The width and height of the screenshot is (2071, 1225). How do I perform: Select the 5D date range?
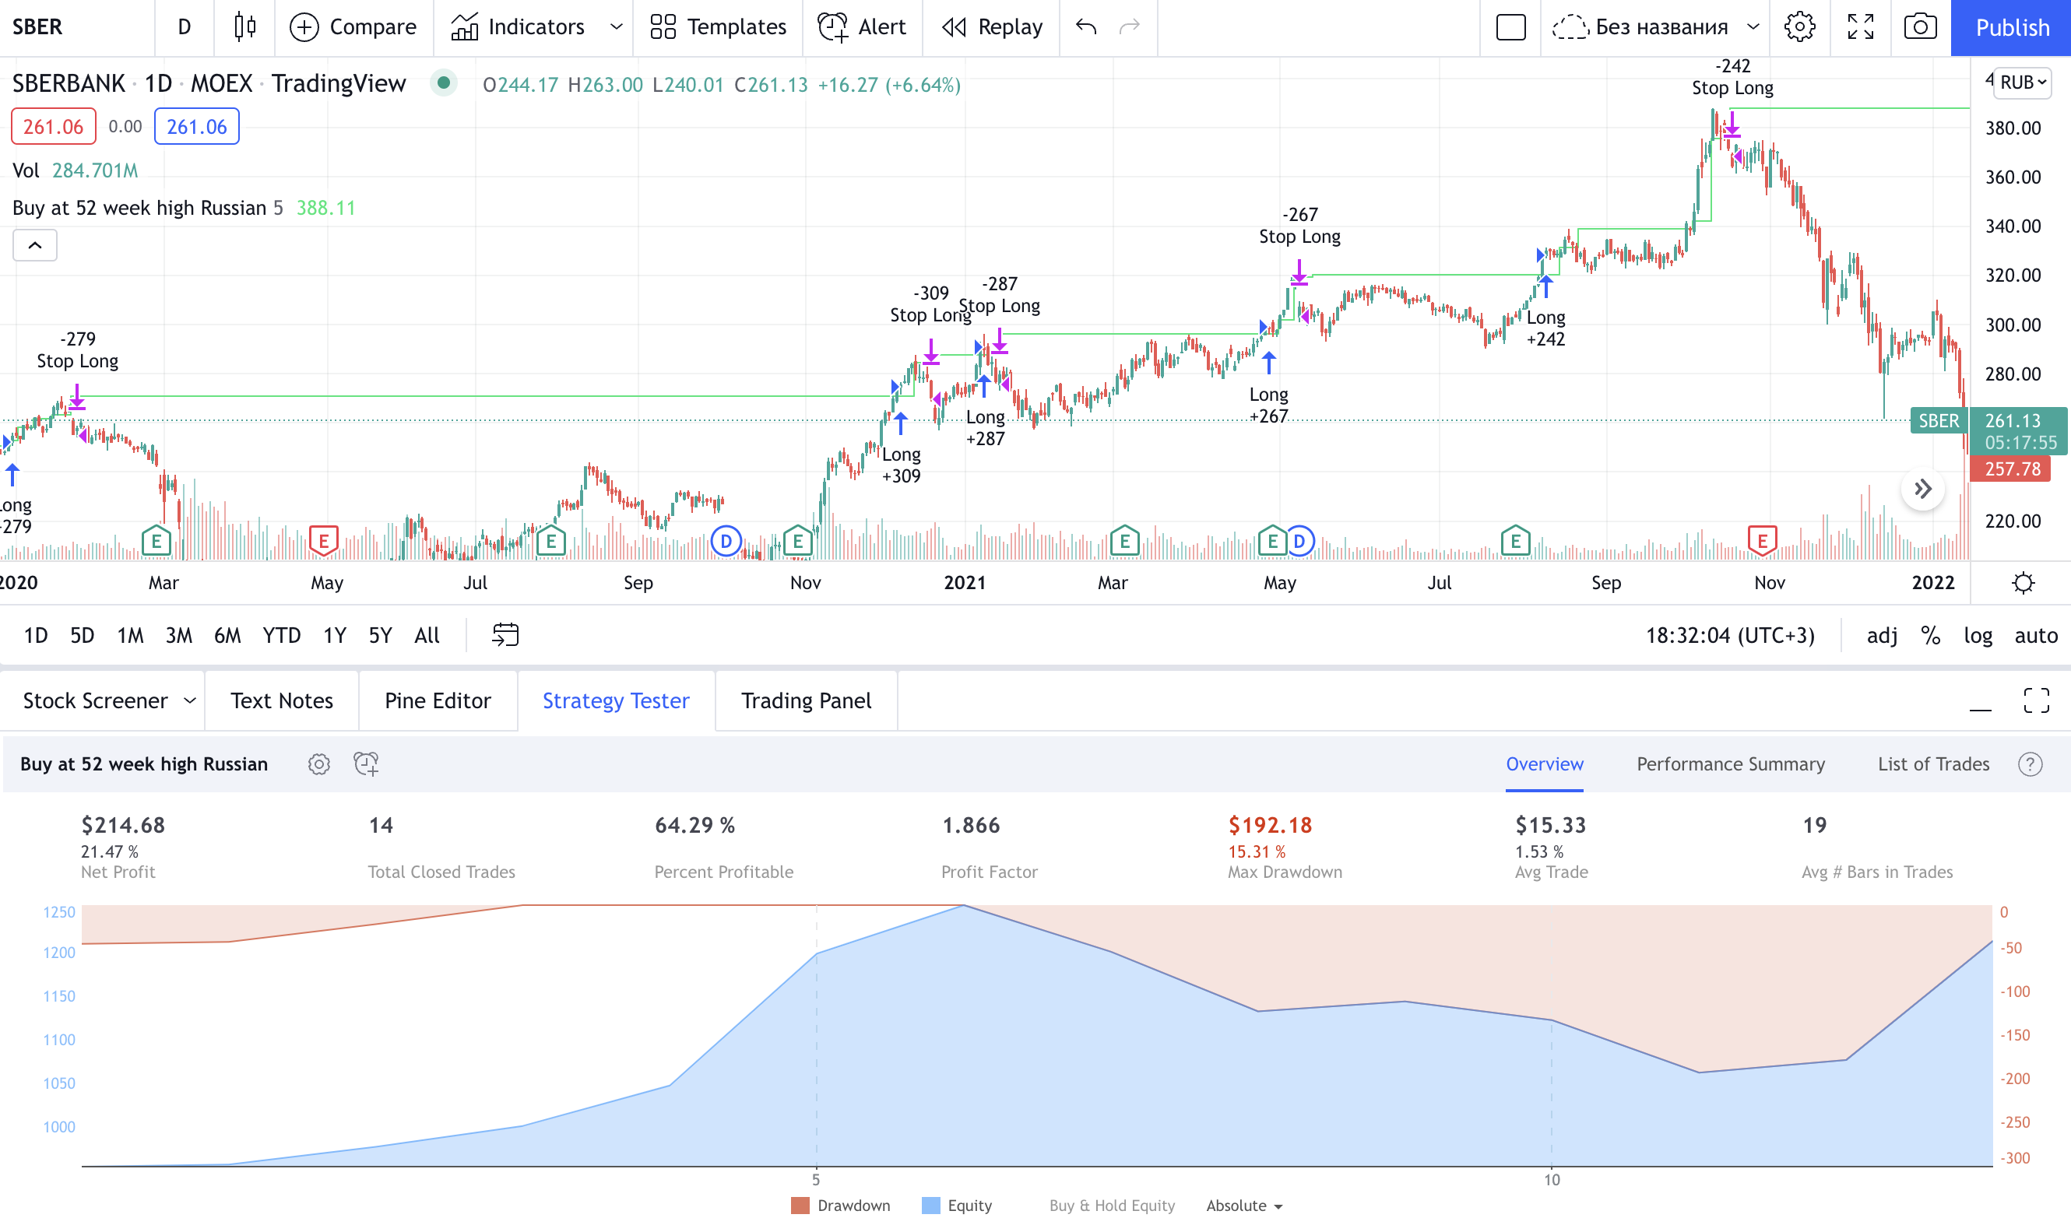point(82,636)
